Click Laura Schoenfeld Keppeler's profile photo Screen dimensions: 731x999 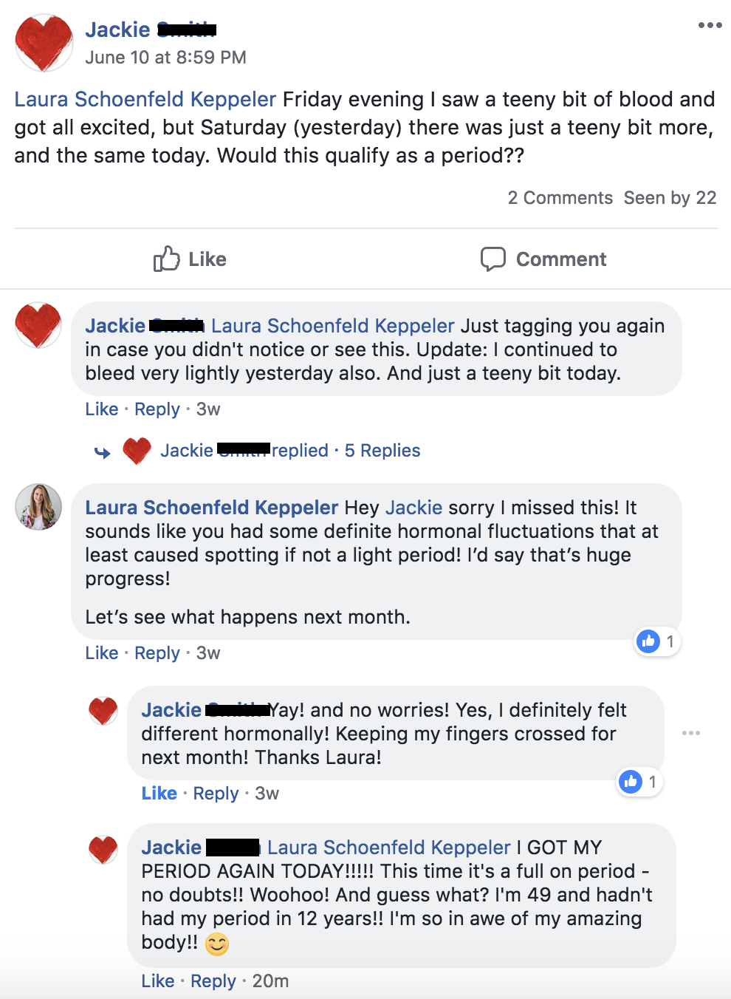(38, 507)
